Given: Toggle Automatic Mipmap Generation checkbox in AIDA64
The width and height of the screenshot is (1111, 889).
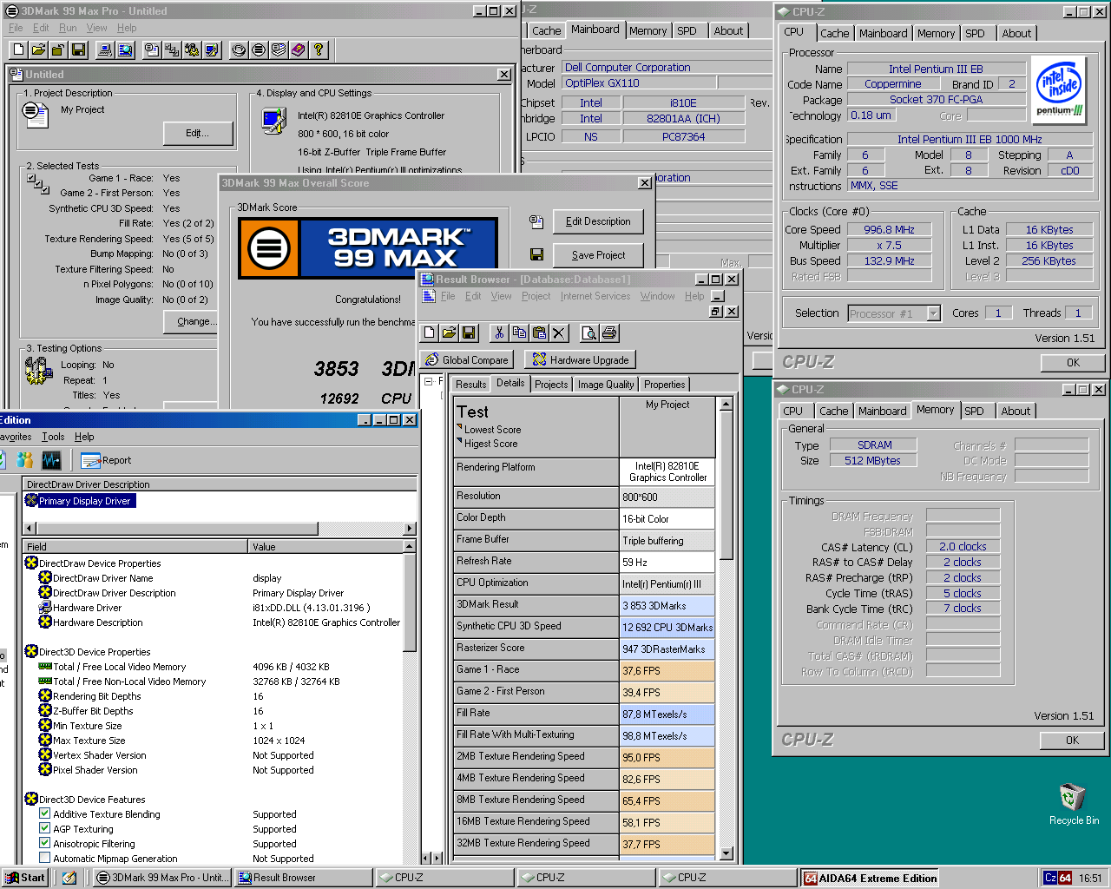Looking at the screenshot, I should point(44,859).
